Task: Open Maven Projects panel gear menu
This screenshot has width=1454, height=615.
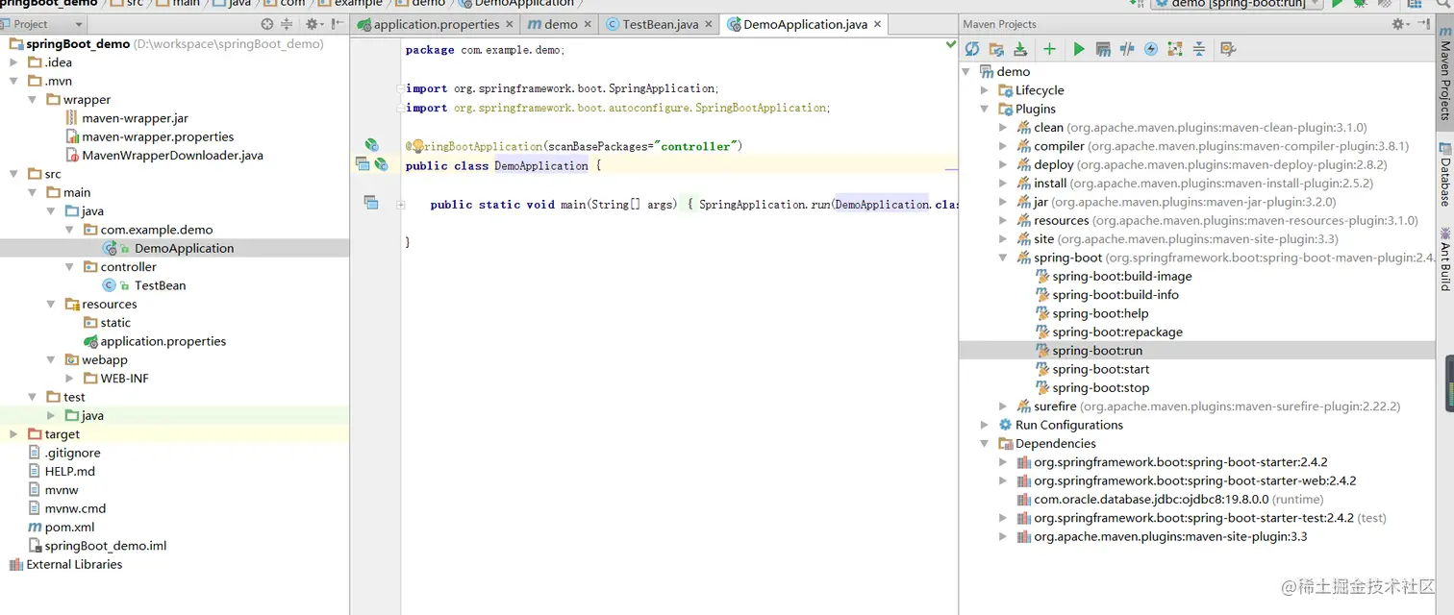Action: pos(1401,24)
